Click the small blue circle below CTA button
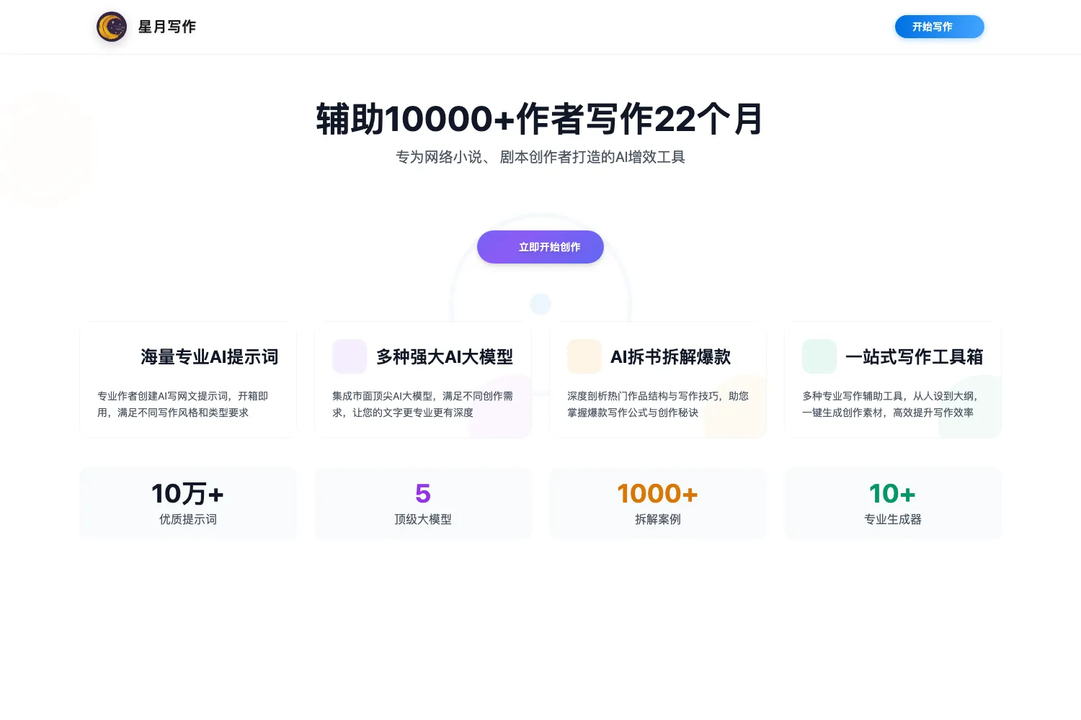Viewport: 1081px width, 720px height. [540, 304]
